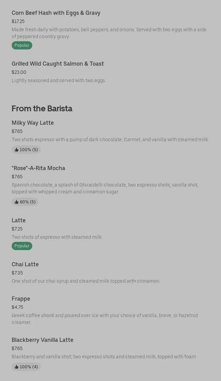Open the Milky Way Latte item
Screen dimensions: 221x381
tap(33, 123)
